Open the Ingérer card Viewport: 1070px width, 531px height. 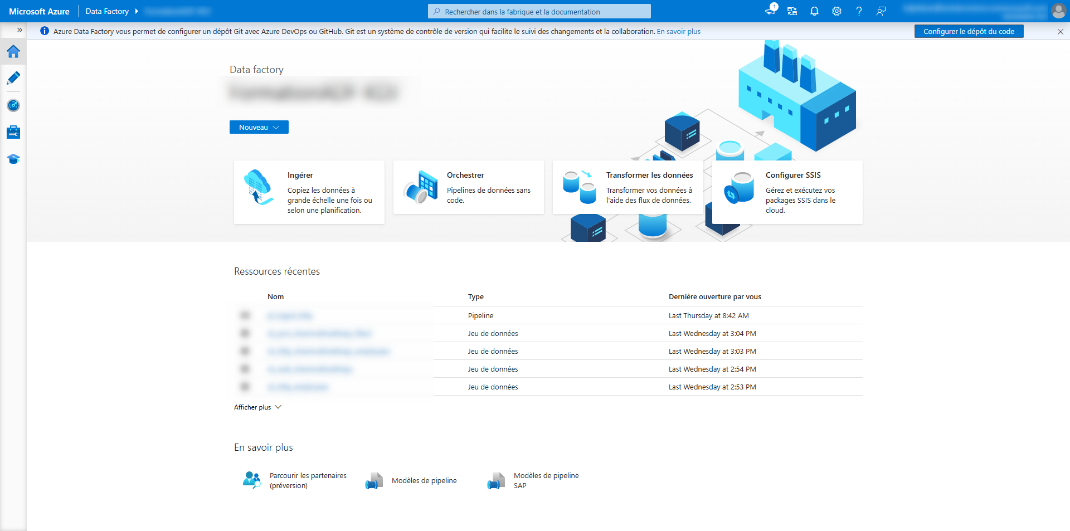click(x=309, y=192)
